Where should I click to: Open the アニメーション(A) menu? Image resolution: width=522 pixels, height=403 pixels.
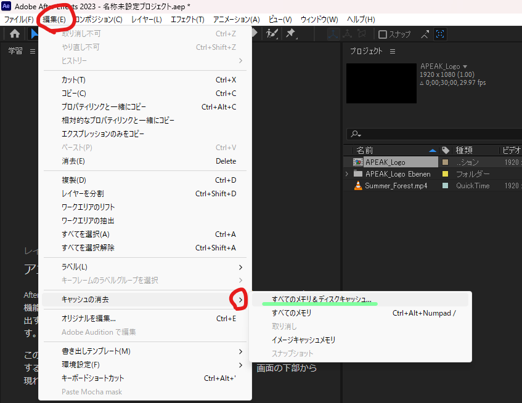(237, 20)
